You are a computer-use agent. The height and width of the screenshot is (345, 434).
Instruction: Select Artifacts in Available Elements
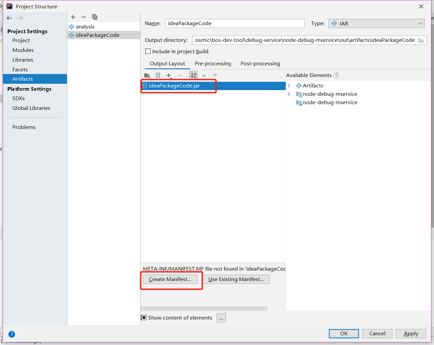[313, 86]
